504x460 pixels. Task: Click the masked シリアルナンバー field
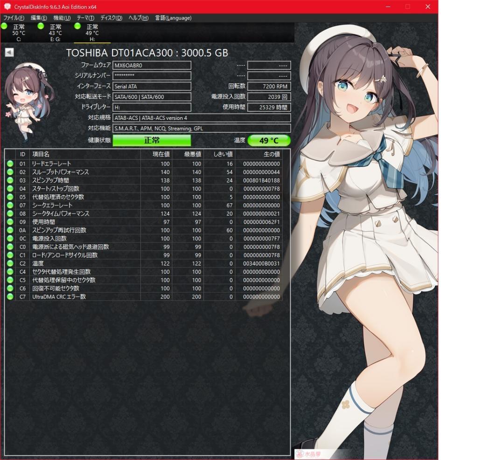coord(152,76)
